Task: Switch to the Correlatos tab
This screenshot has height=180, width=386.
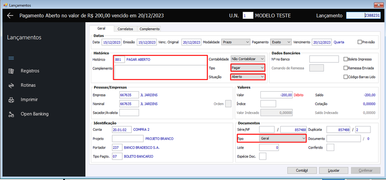Action: click(125, 29)
